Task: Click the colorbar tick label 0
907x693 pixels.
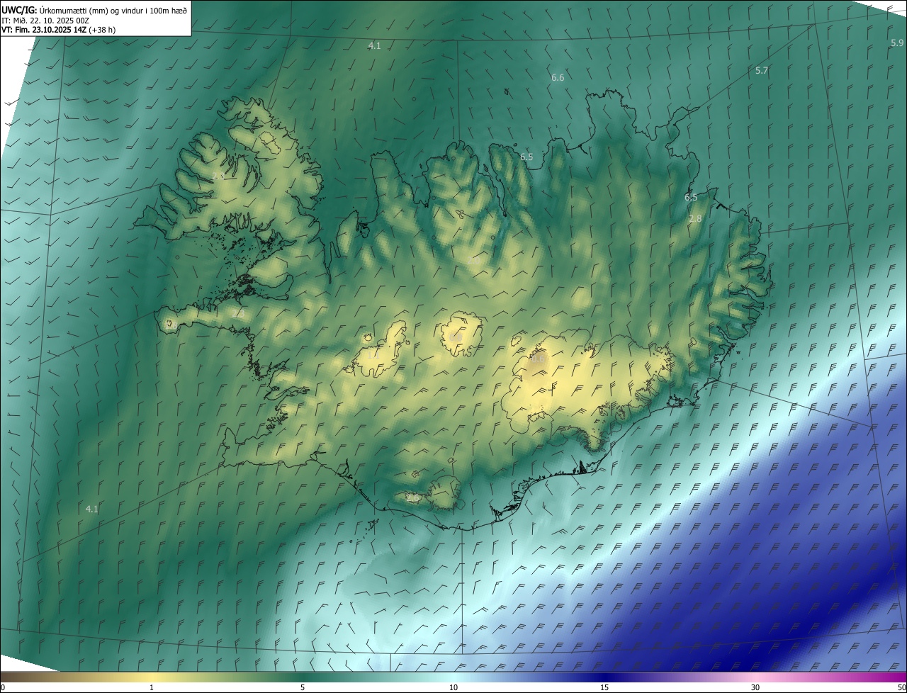Action: [x=3, y=687]
